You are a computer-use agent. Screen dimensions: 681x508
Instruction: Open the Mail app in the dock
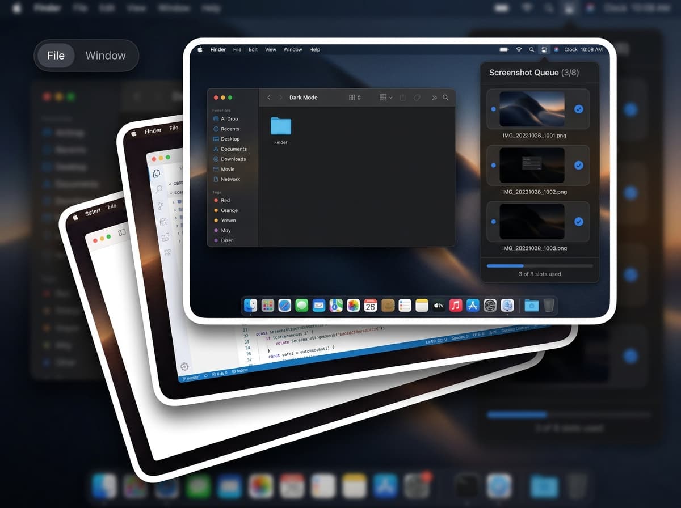(x=318, y=306)
